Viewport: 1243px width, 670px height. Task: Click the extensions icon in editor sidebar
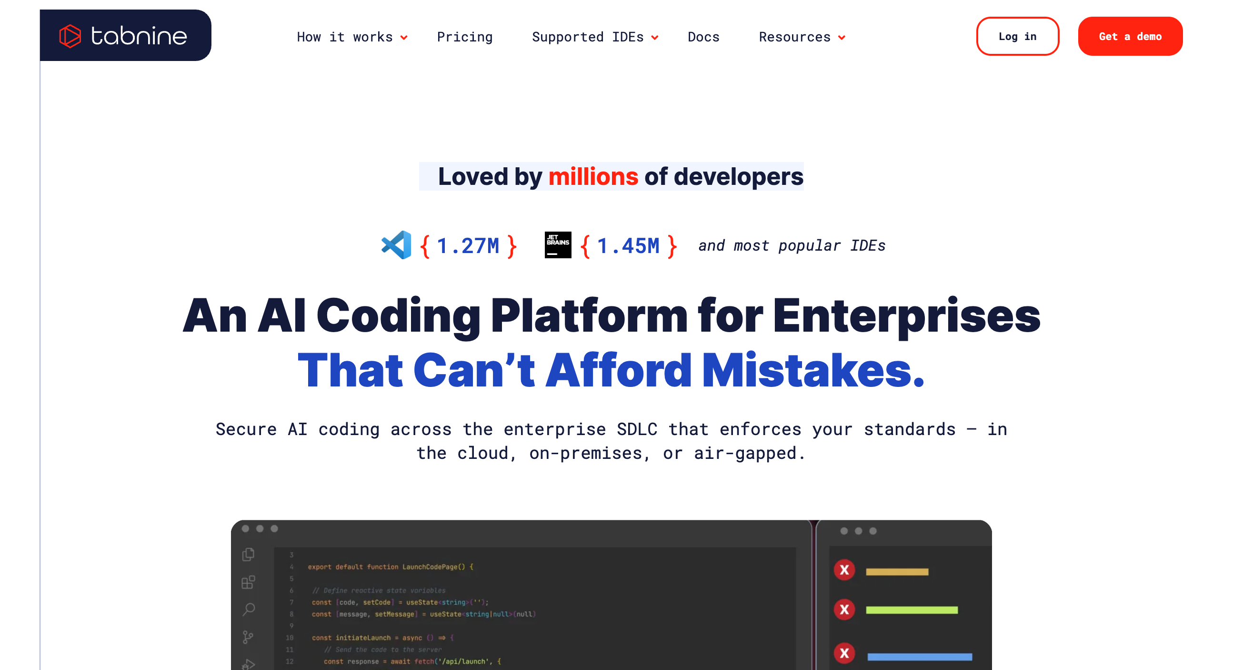pos(248,582)
